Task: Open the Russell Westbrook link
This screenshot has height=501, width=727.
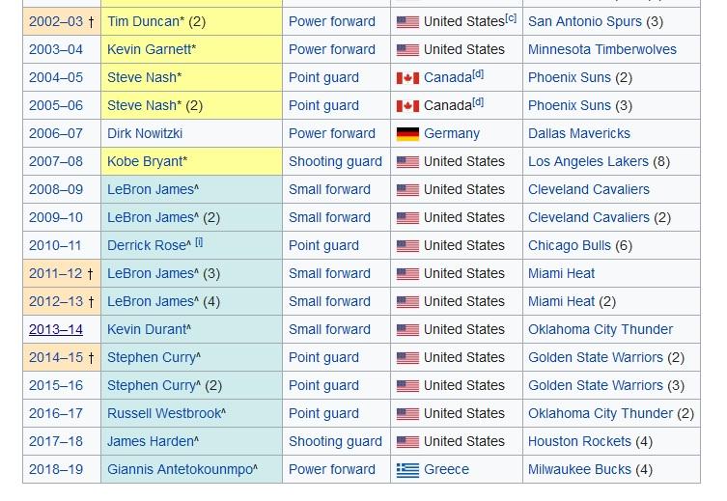Action: pos(164,413)
